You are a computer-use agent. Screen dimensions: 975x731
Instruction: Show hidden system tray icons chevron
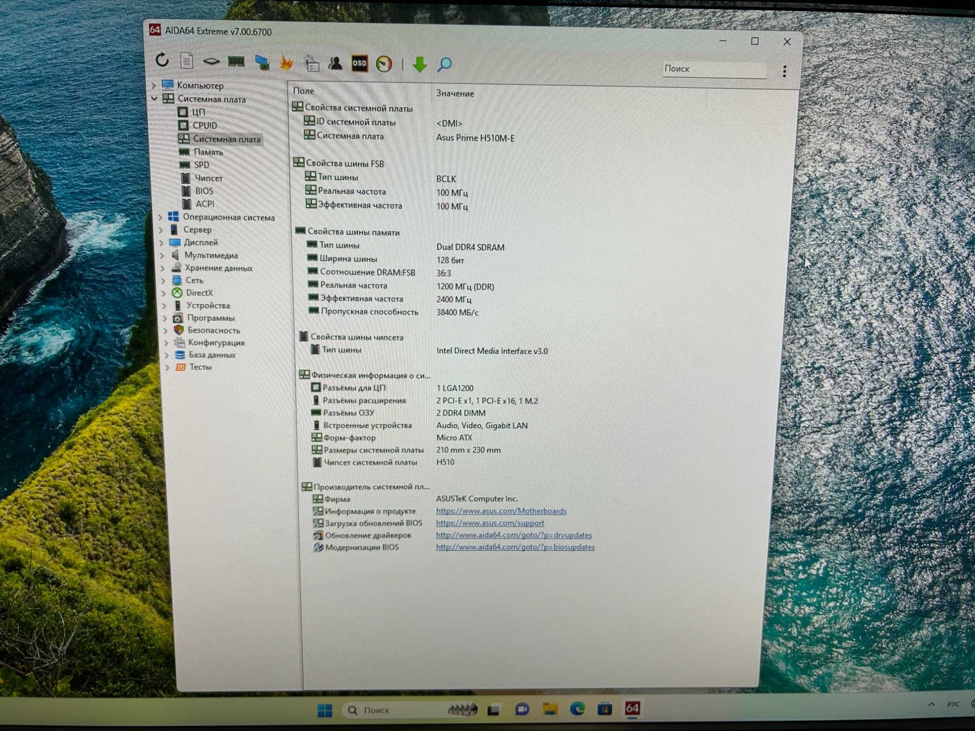tap(931, 704)
